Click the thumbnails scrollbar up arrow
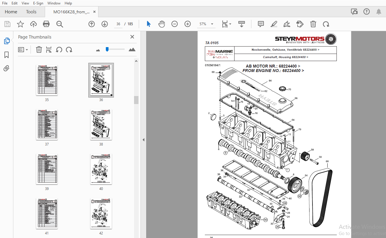 click(x=136, y=61)
